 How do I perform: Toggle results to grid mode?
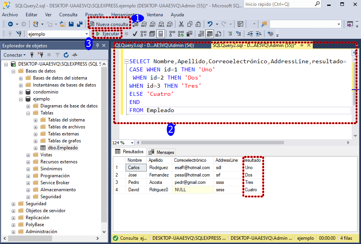[209, 34]
